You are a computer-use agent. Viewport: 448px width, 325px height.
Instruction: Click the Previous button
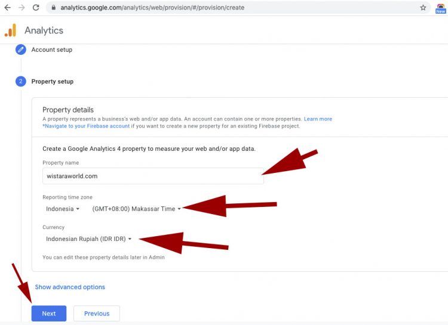point(97,313)
